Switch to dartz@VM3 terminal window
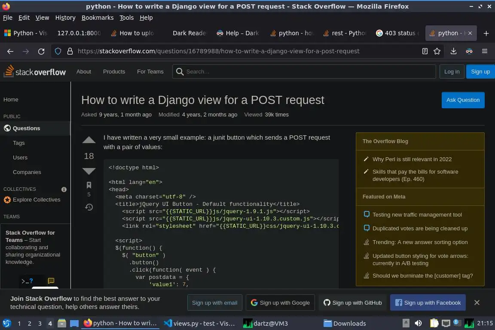Viewport: 495px width, 330px height. click(266, 324)
